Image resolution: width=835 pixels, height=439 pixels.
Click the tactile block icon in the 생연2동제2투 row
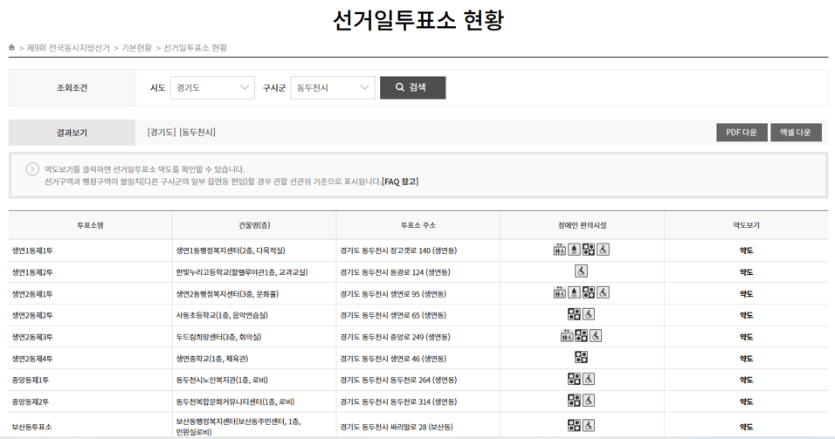pyautogui.click(x=574, y=314)
